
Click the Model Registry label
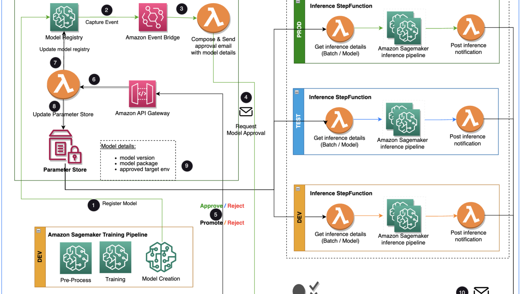click(64, 37)
